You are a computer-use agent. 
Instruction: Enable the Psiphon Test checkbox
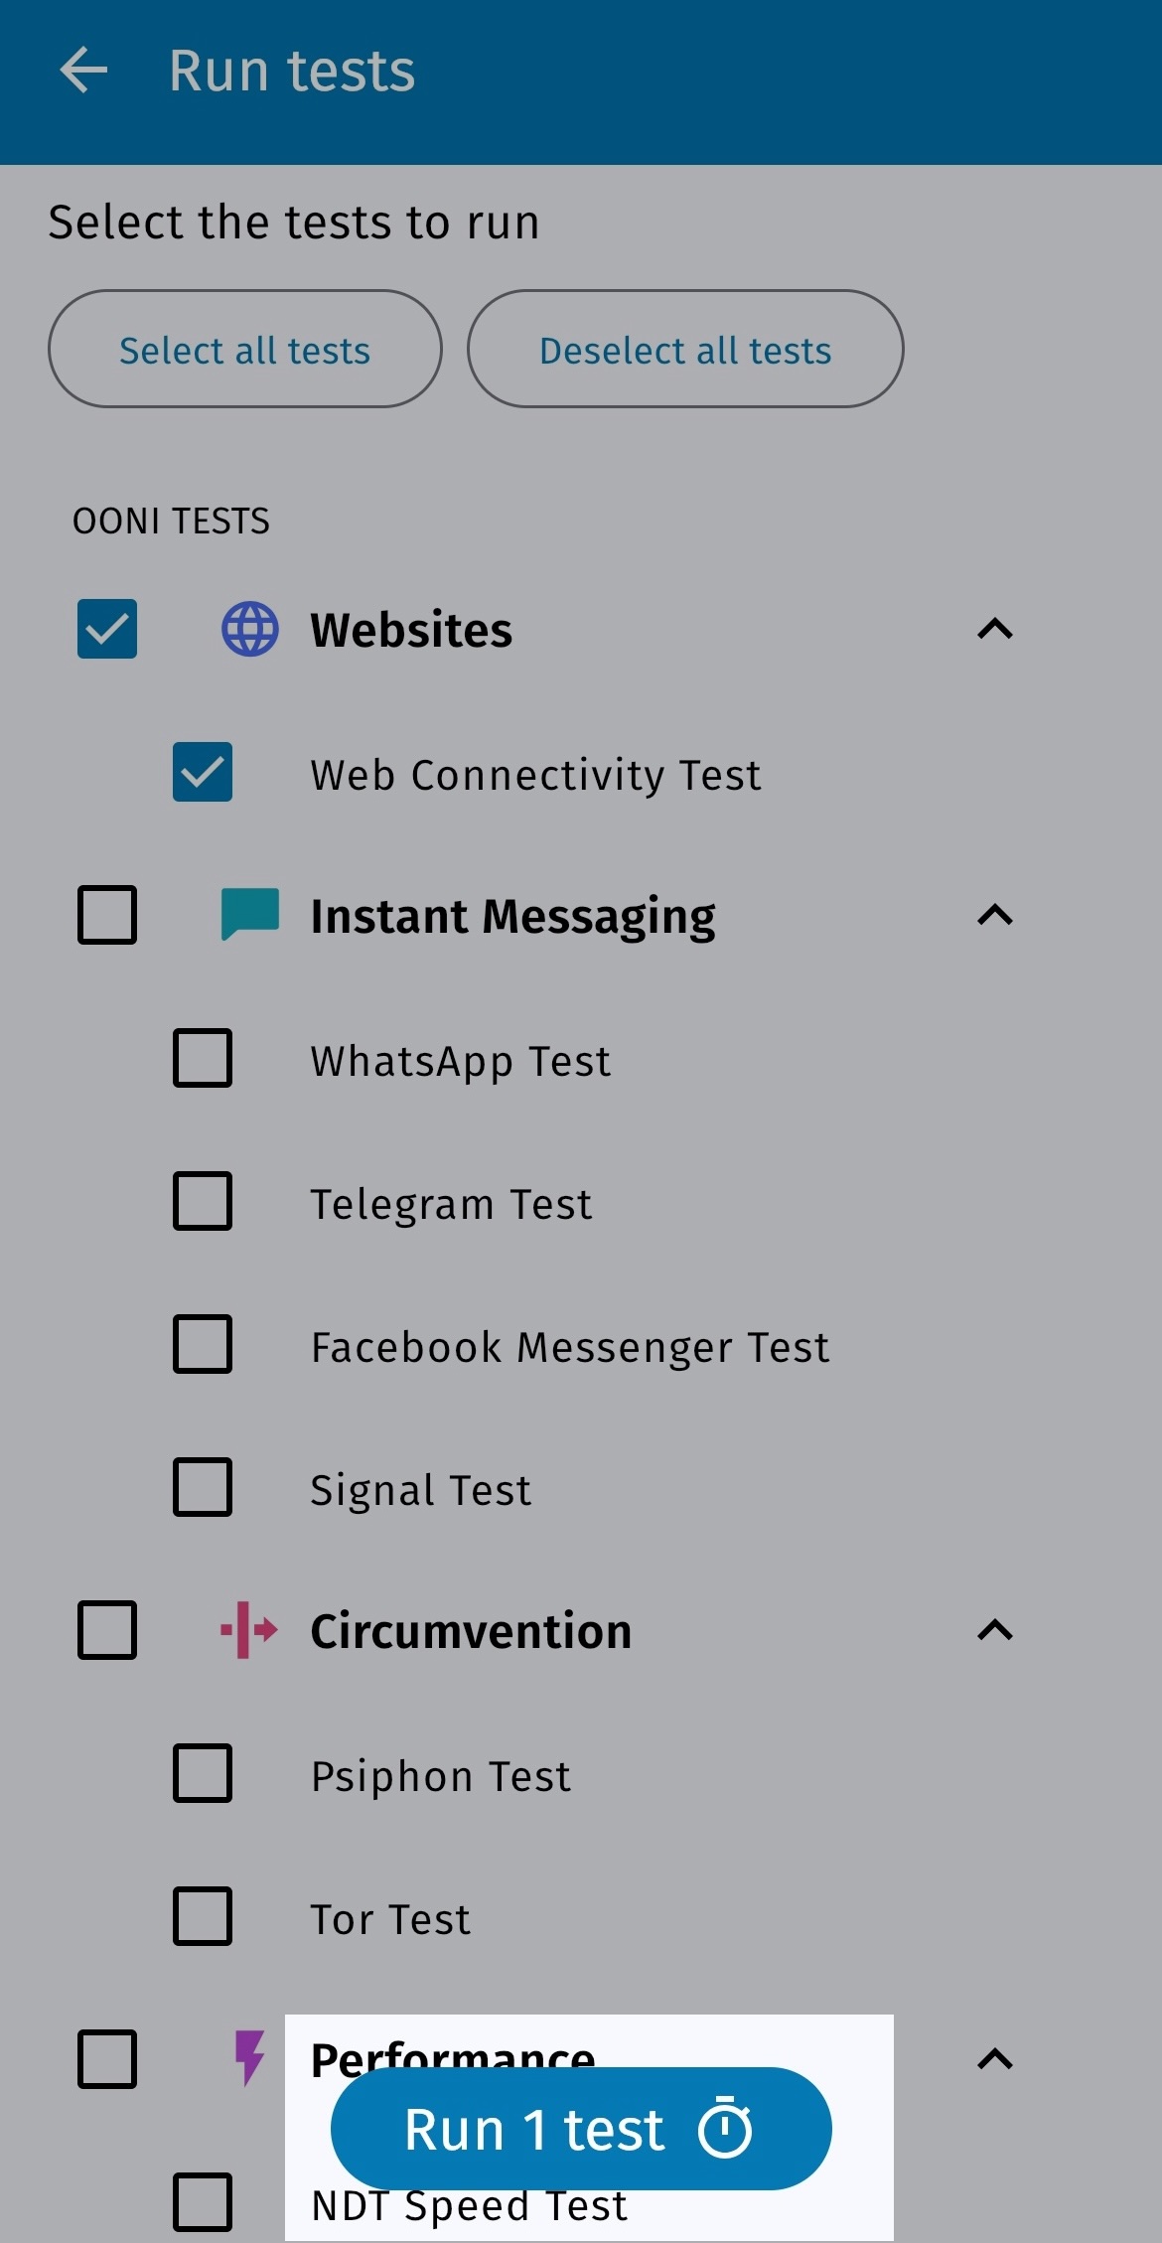coord(203,1773)
